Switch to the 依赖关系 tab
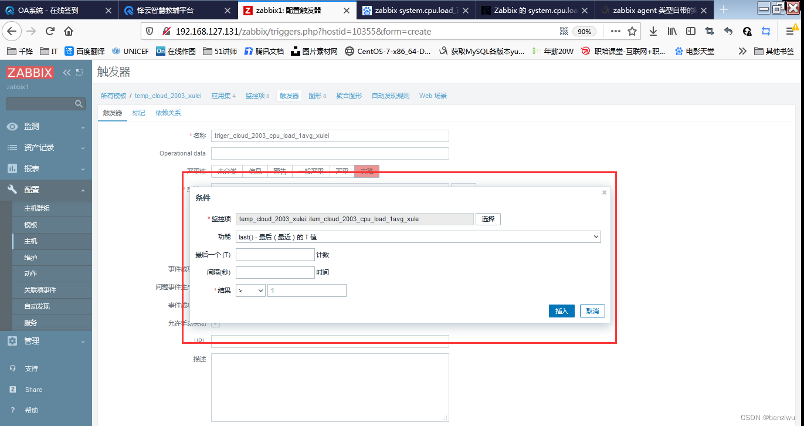 [168, 113]
